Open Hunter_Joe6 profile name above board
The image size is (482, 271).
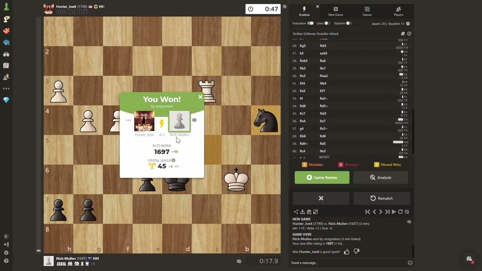coord(66,6)
